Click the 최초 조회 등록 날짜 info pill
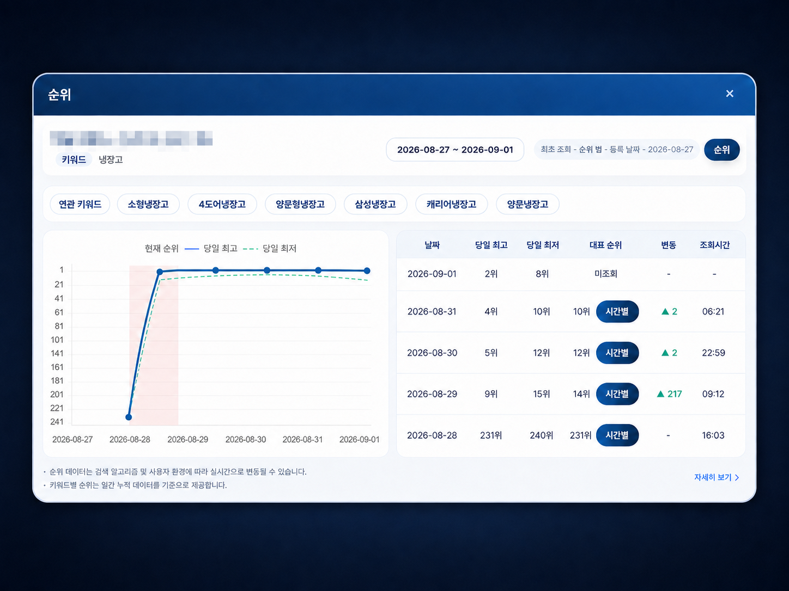The width and height of the screenshot is (789, 591). [x=617, y=149]
